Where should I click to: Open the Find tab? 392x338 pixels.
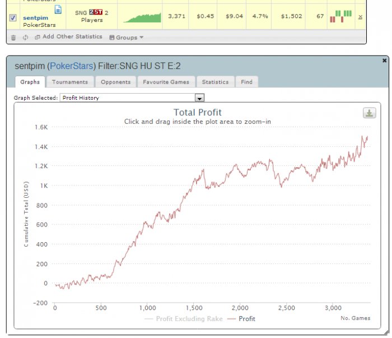[x=246, y=82]
